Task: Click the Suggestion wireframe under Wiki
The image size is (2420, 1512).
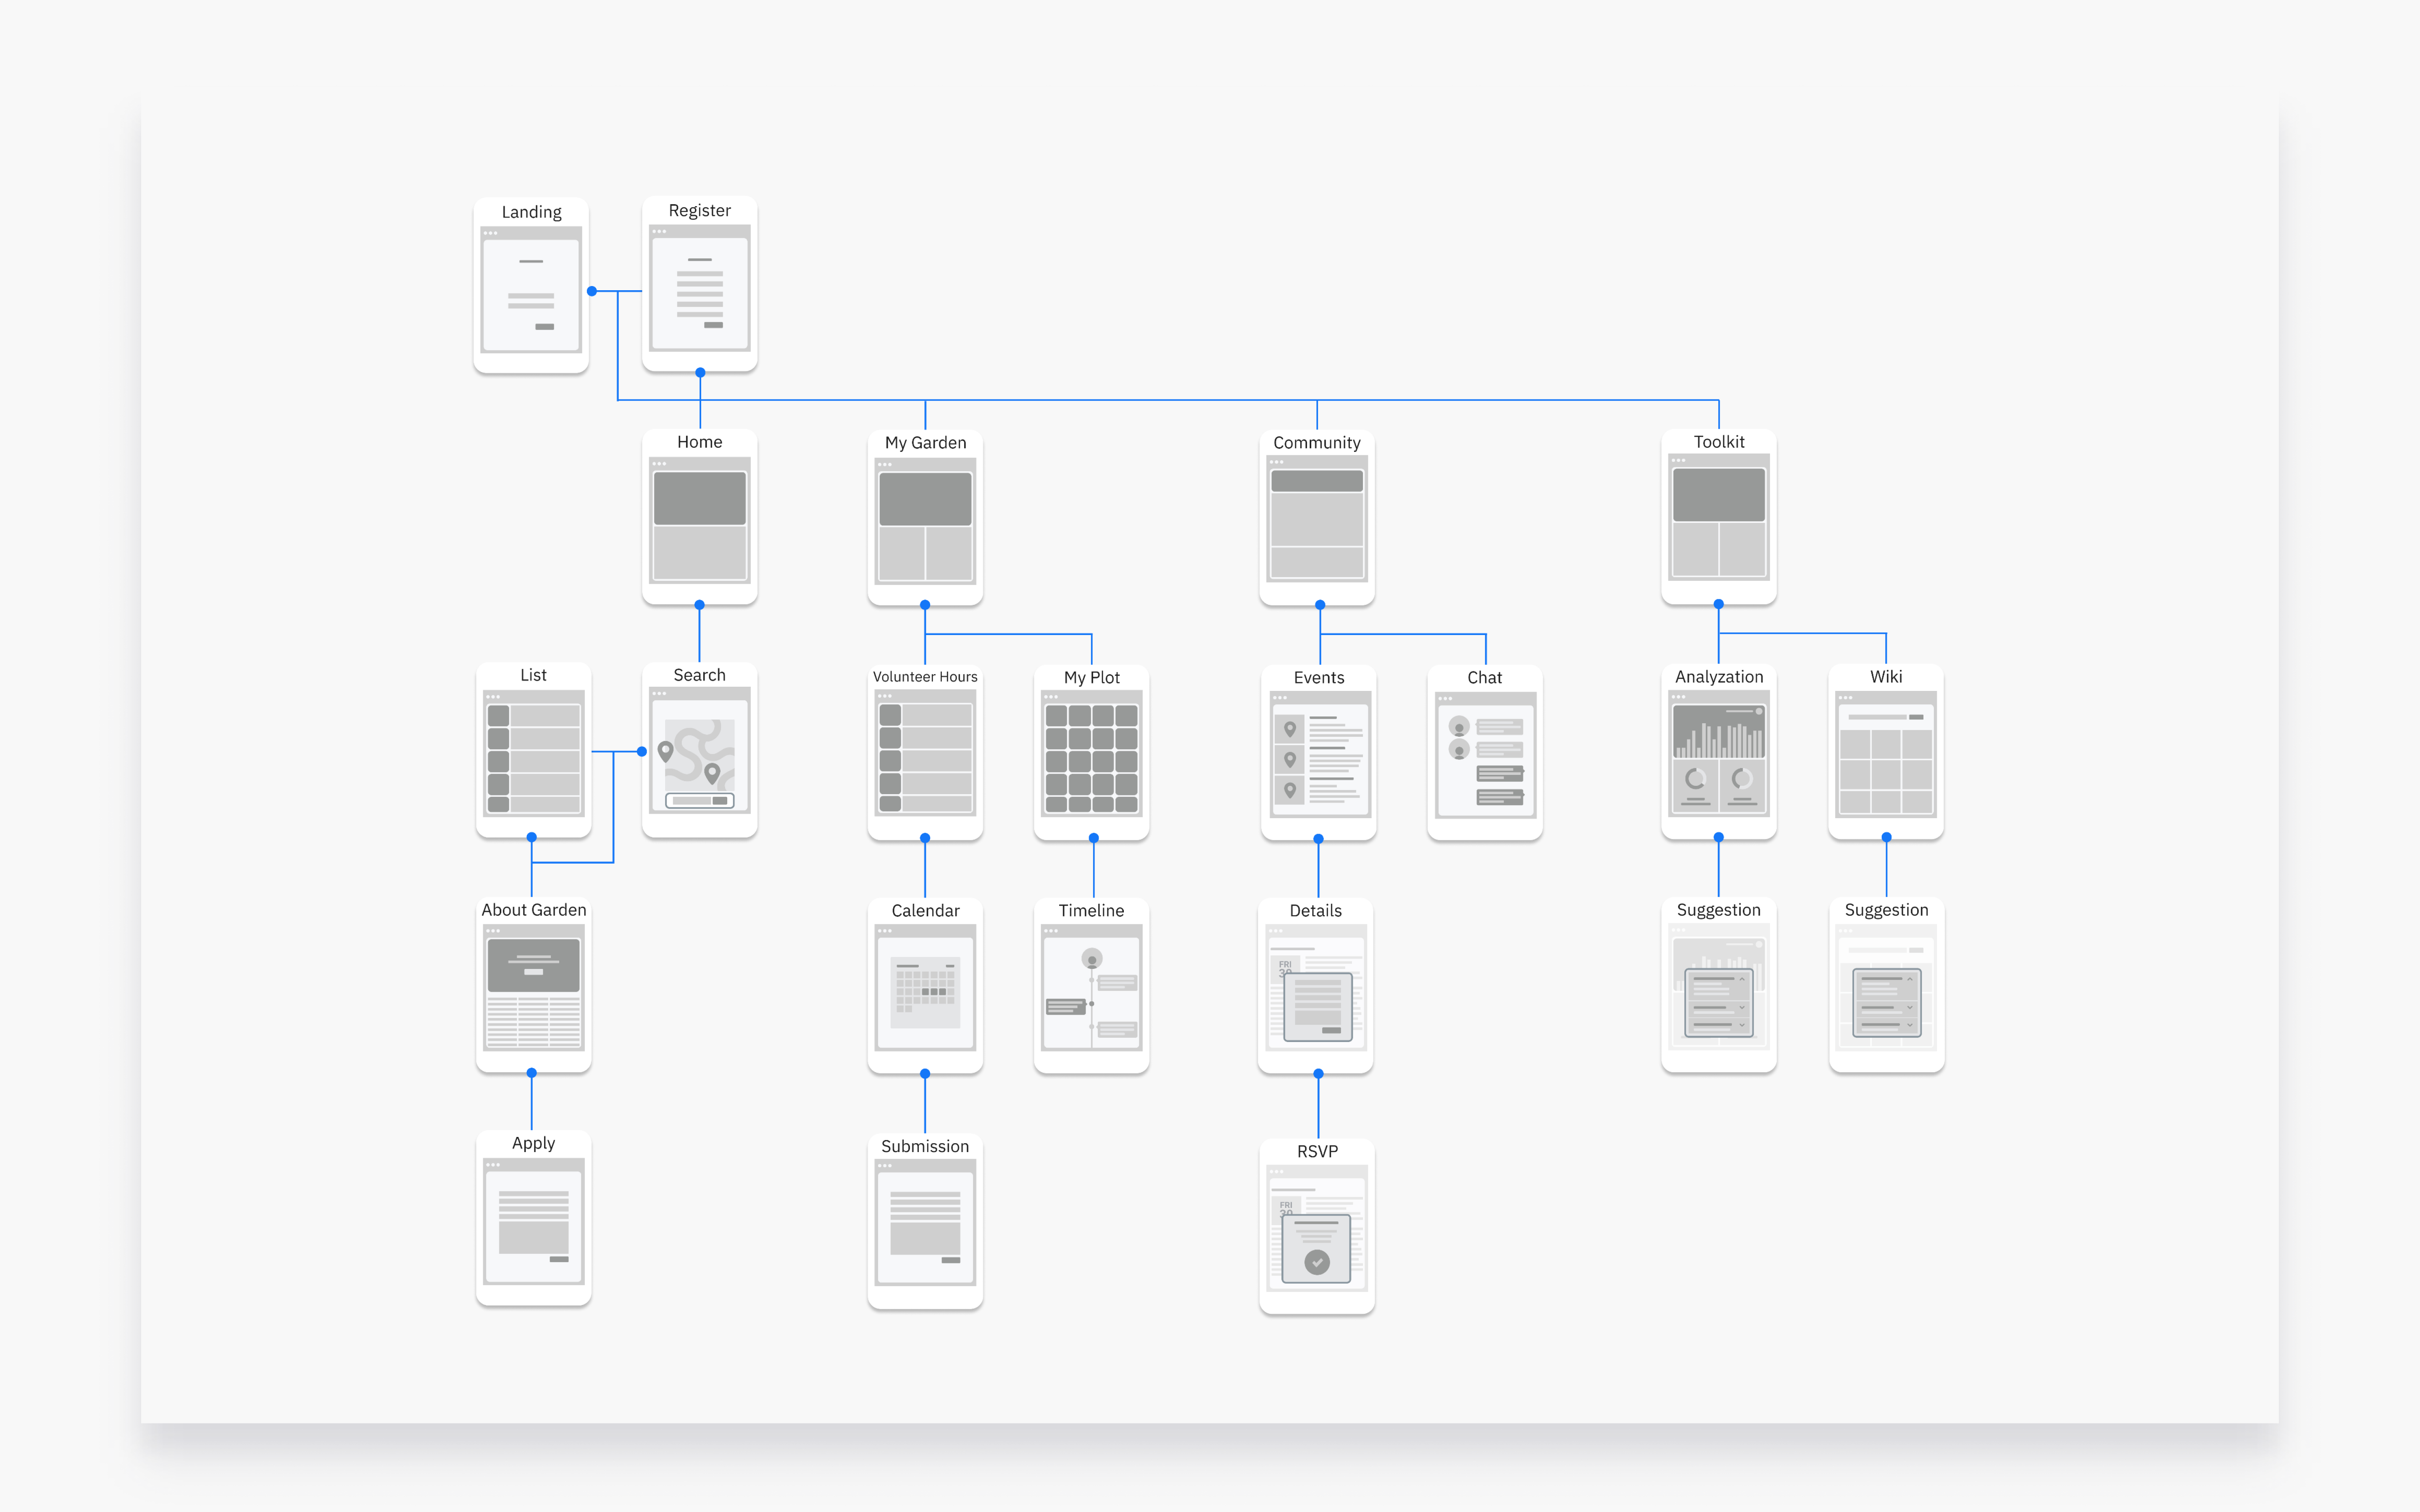Action: point(1886,987)
